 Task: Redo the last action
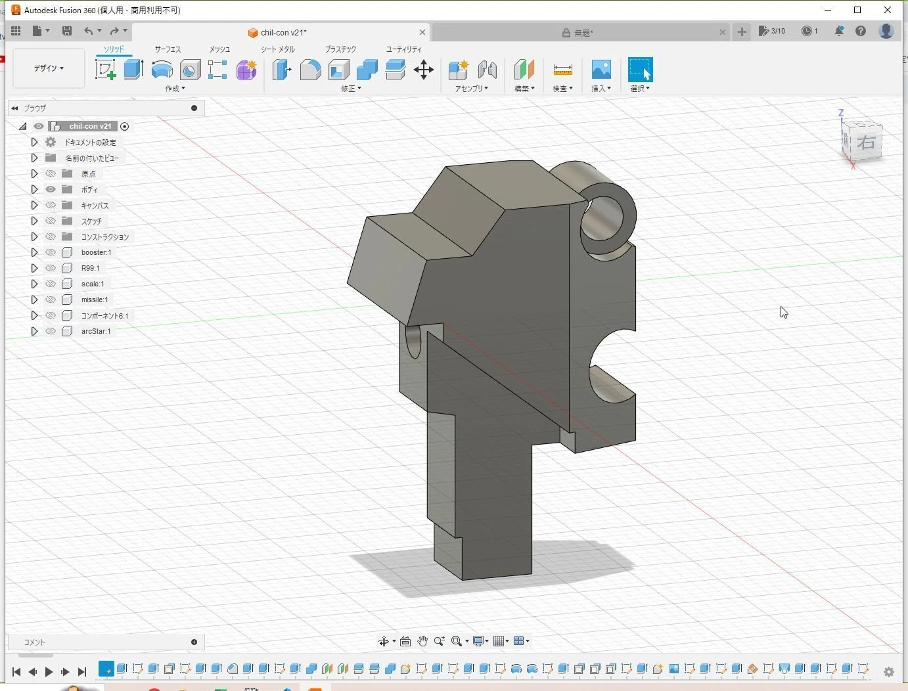[114, 31]
